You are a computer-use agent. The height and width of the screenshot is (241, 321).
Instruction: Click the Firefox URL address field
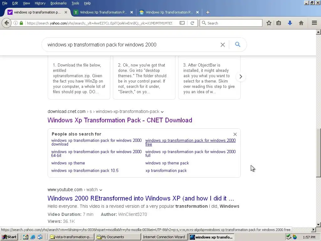tap(99, 23)
